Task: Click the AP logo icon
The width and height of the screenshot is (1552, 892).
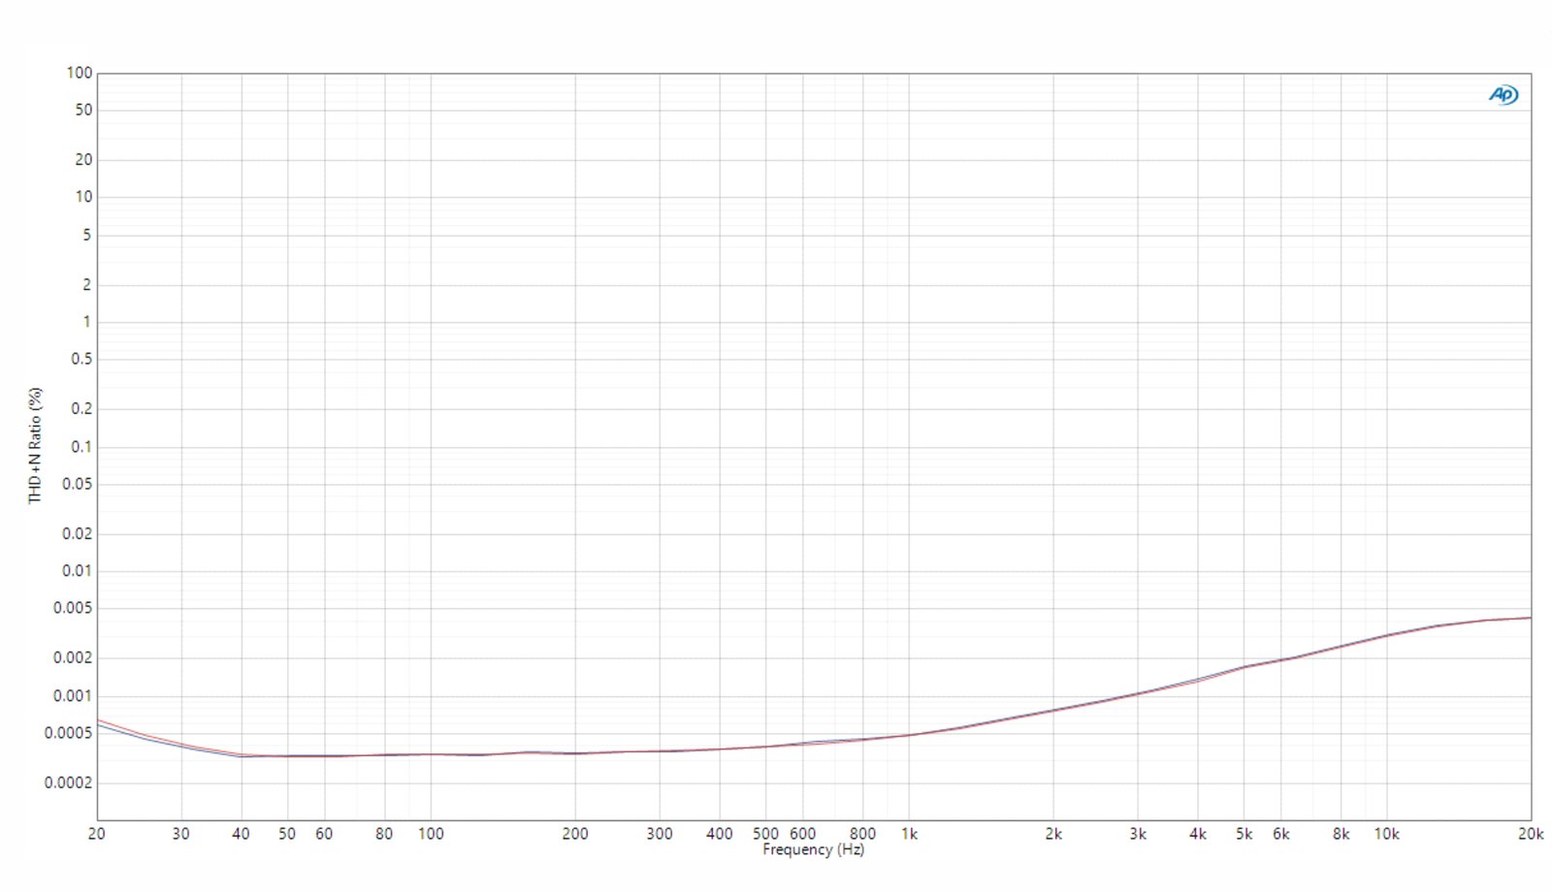Action: 1503,94
